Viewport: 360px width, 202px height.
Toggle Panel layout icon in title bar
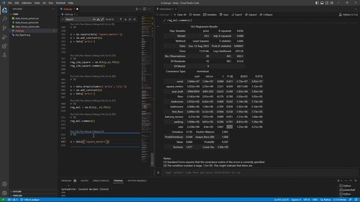[x=322, y=3]
